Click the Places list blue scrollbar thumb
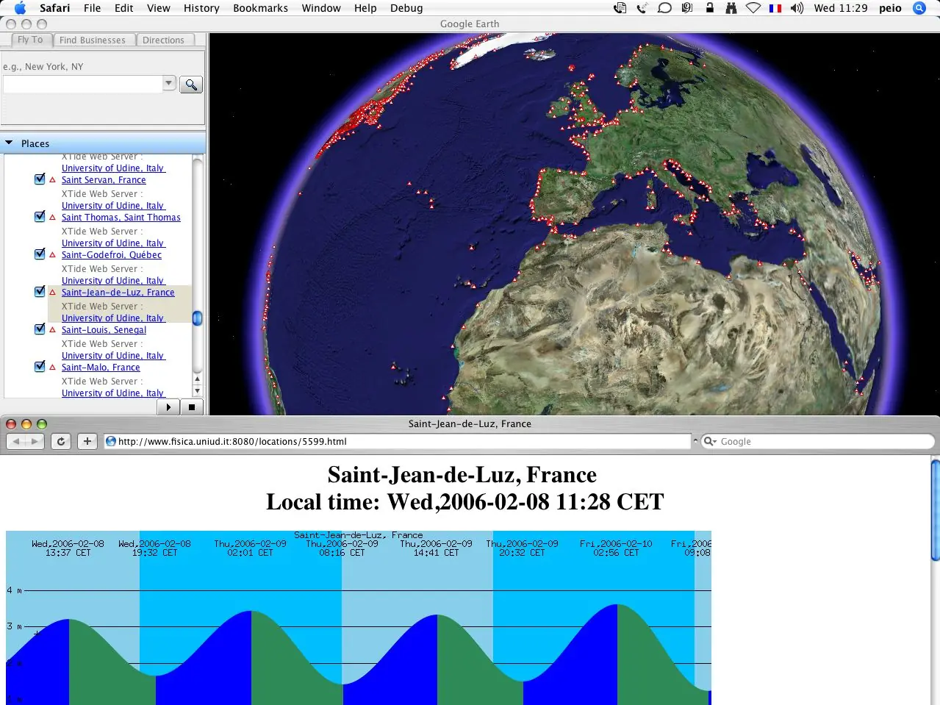 pos(197,318)
